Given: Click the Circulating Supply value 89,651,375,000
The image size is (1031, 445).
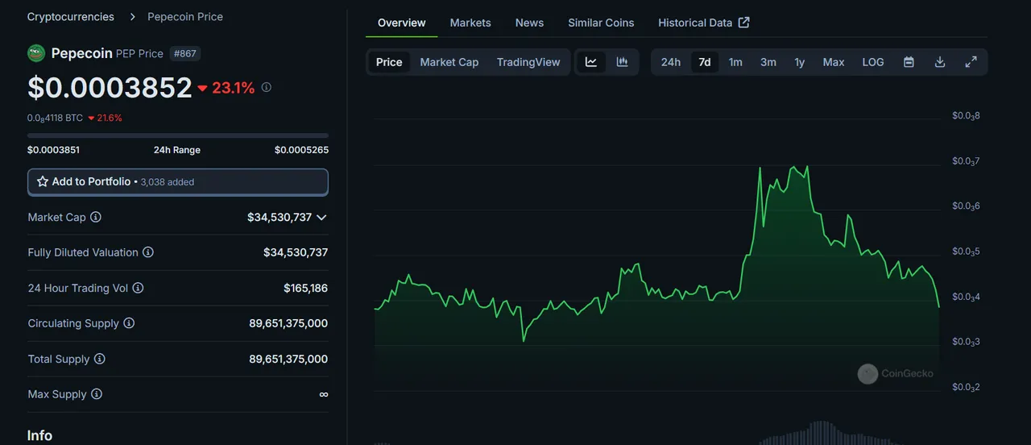Looking at the screenshot, I should (x=288, y=323).
